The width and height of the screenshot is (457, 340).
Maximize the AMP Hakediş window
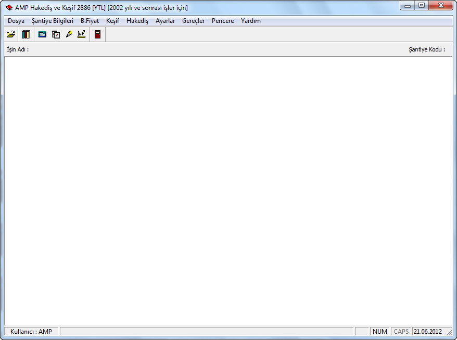pyautogui.click(x=421, y=6)
